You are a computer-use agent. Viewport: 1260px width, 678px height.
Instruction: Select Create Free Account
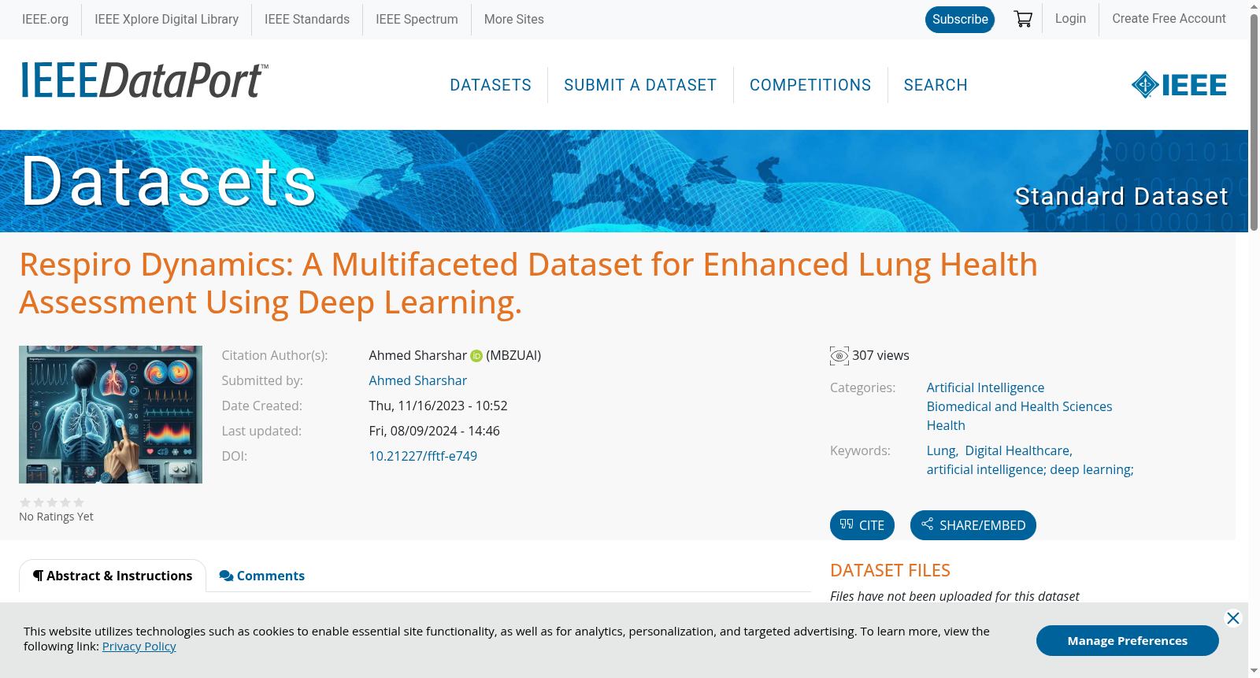click(1169, 18)
